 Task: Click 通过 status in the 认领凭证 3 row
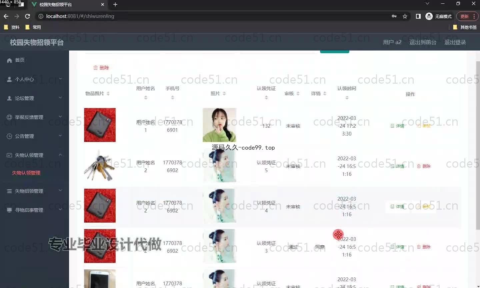click(x=293, y=247)
